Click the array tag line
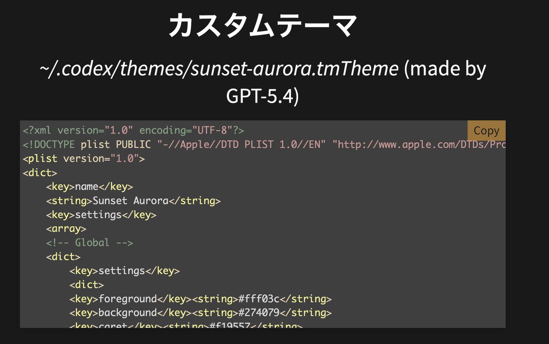This screenshot has width=549, height=344. 66,229
